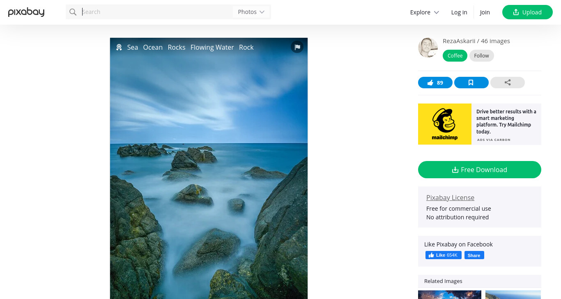Expand the Explore menu
Viewport: 561px width, 299px height.
click(x=425, y=12)
